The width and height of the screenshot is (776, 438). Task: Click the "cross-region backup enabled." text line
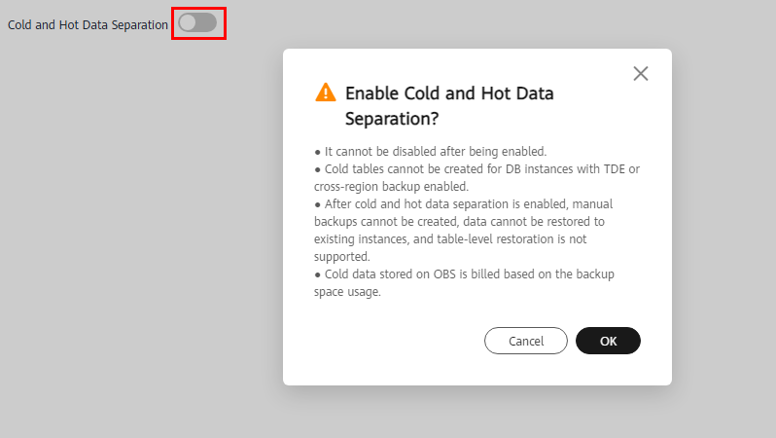tap(391, 186)
